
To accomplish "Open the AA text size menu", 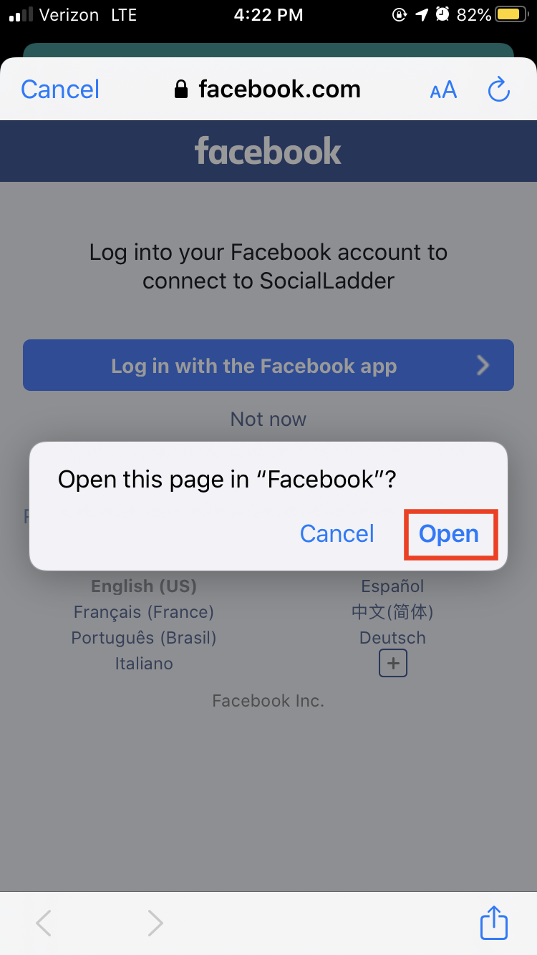I will (443, 89).
